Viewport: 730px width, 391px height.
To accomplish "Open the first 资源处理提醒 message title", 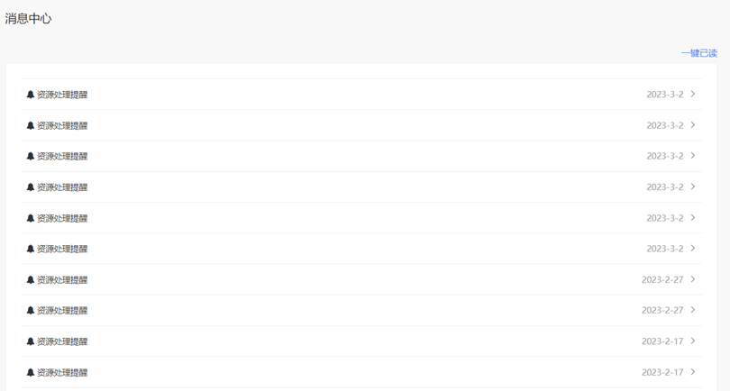I will tap(62, 95).
